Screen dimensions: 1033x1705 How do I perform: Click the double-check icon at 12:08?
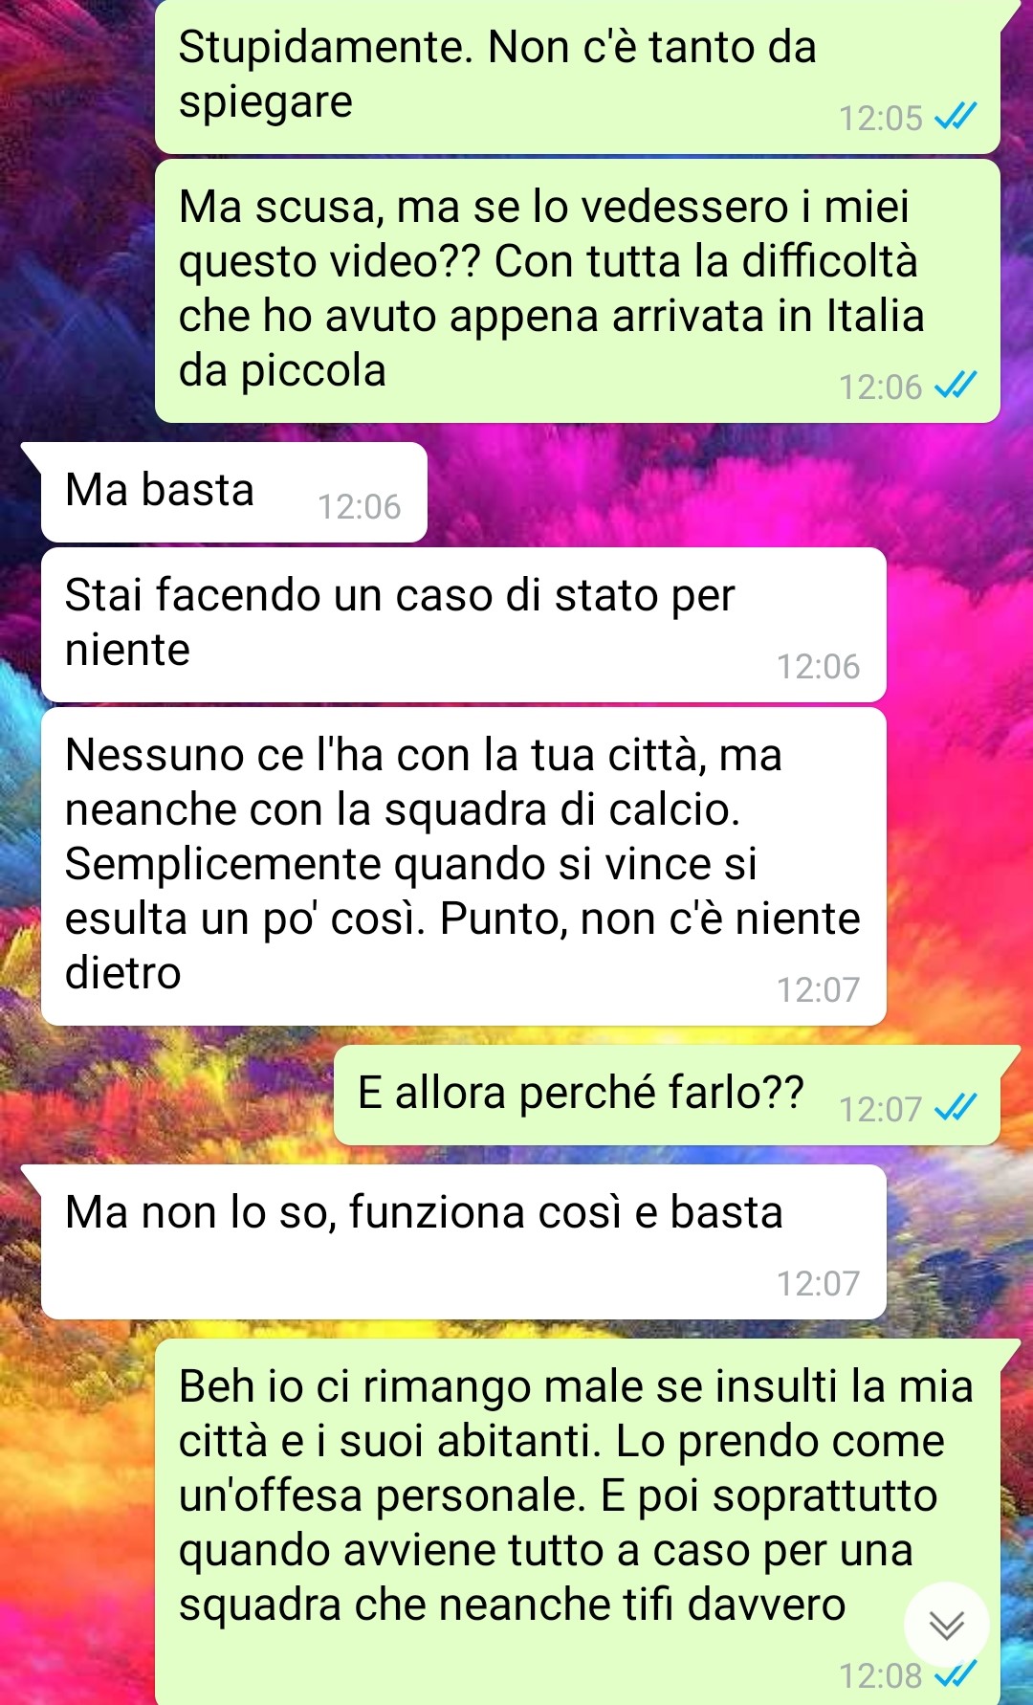tap(956, 1675)
